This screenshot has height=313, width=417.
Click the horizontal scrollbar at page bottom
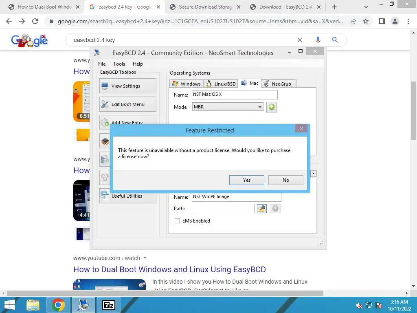tap(165, 293)
